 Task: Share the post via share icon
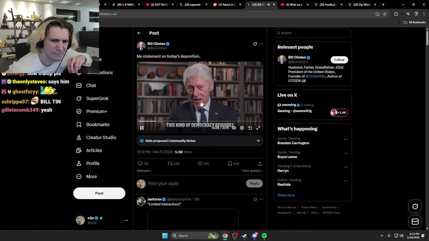260,164
